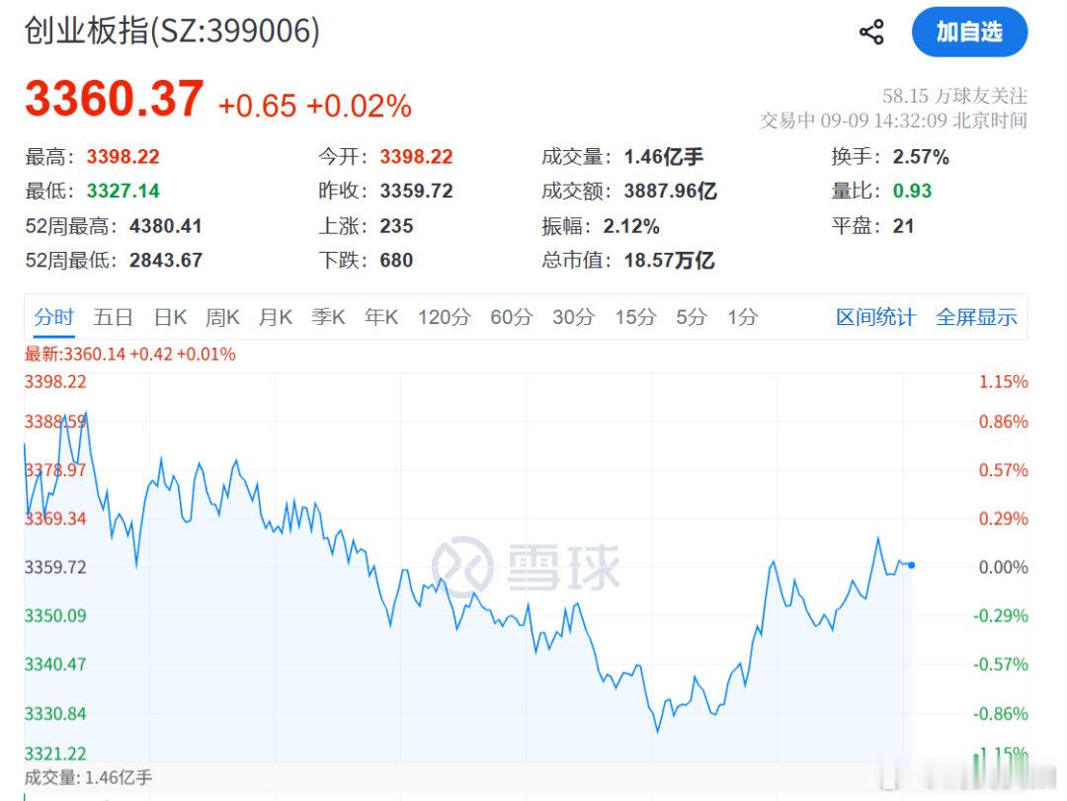The width and height of the screenshot is (1067, 801).
Task: Select the 15分 interval tab
Action: point(635,317)
